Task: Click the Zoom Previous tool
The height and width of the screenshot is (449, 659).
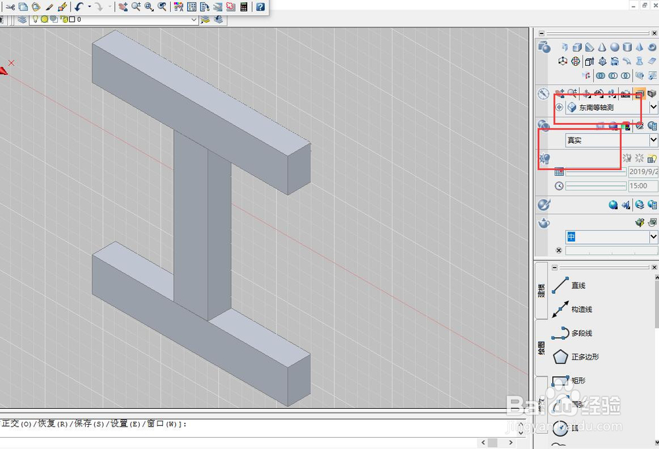Action: click(162, 7)
